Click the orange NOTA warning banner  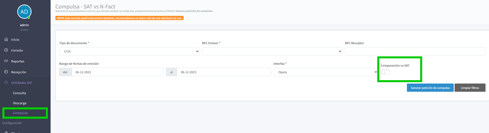(119, 18)
